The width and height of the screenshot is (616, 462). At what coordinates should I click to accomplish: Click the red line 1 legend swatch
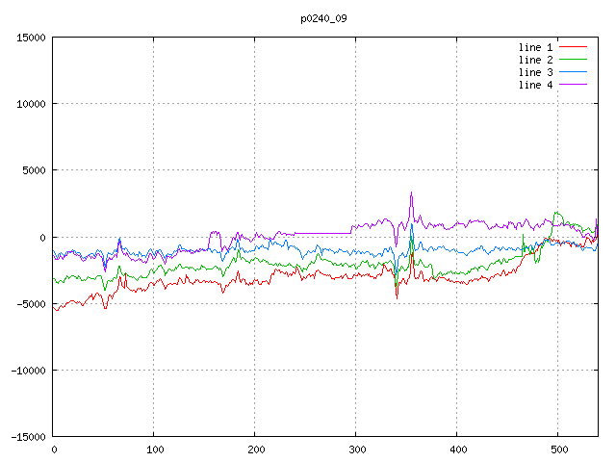pos(573,47)
